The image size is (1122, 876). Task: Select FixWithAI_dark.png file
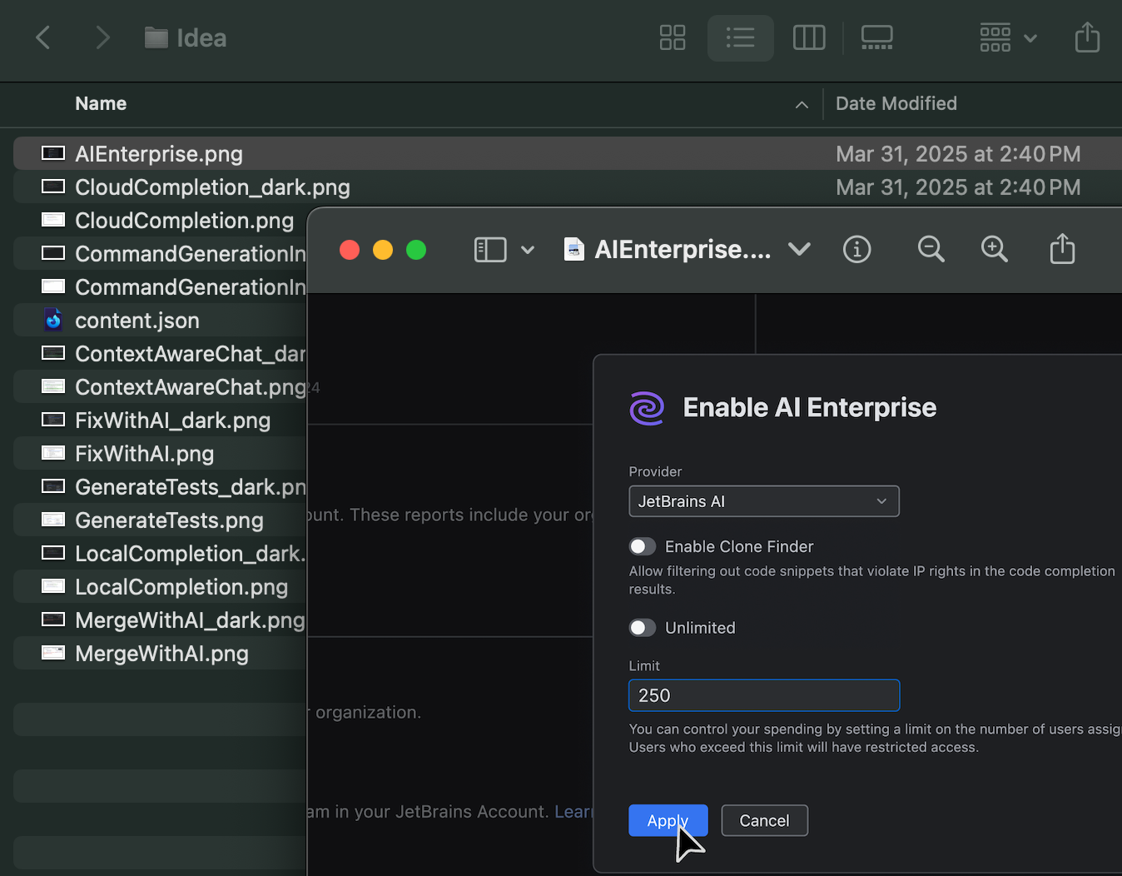172,421
